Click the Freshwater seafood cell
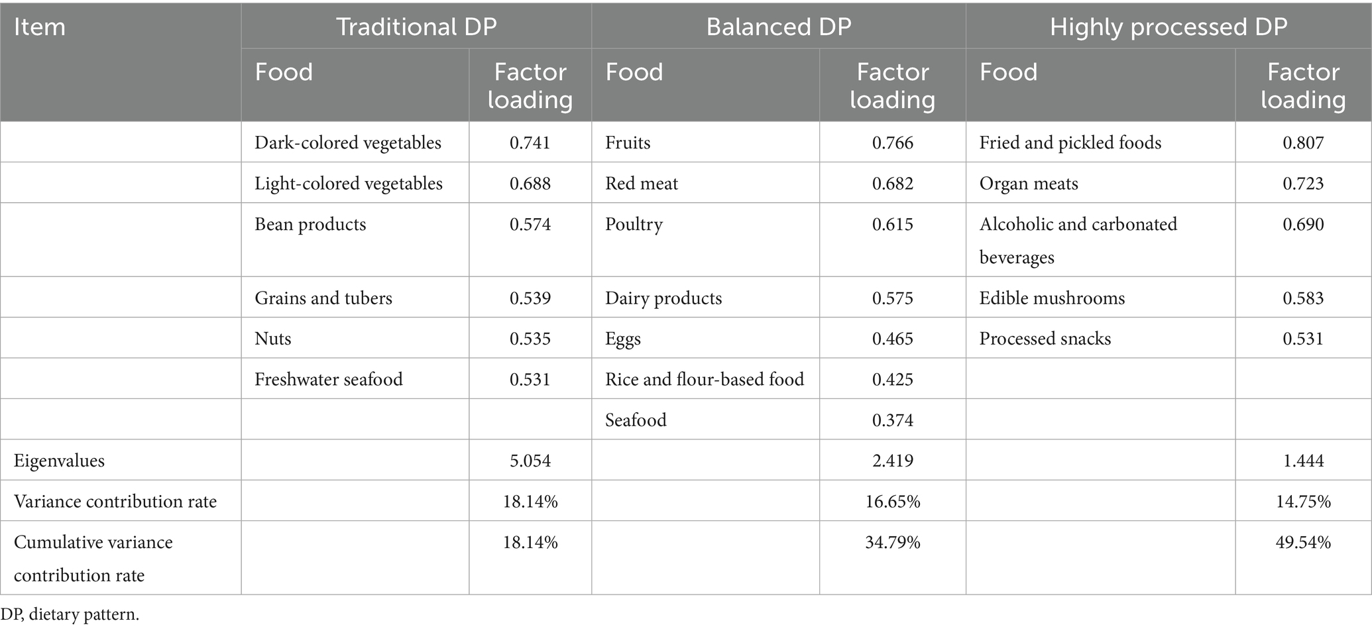The image size is (1372, 629). [x=329, y=379]
